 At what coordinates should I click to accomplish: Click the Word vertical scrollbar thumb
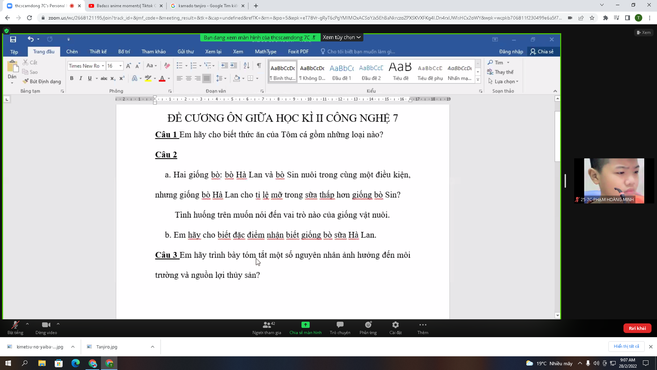click(557, 136)
